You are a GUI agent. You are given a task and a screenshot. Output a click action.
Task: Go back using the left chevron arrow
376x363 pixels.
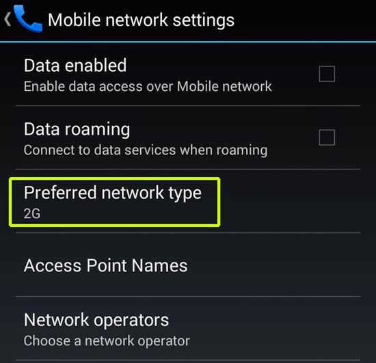[8, 19]
